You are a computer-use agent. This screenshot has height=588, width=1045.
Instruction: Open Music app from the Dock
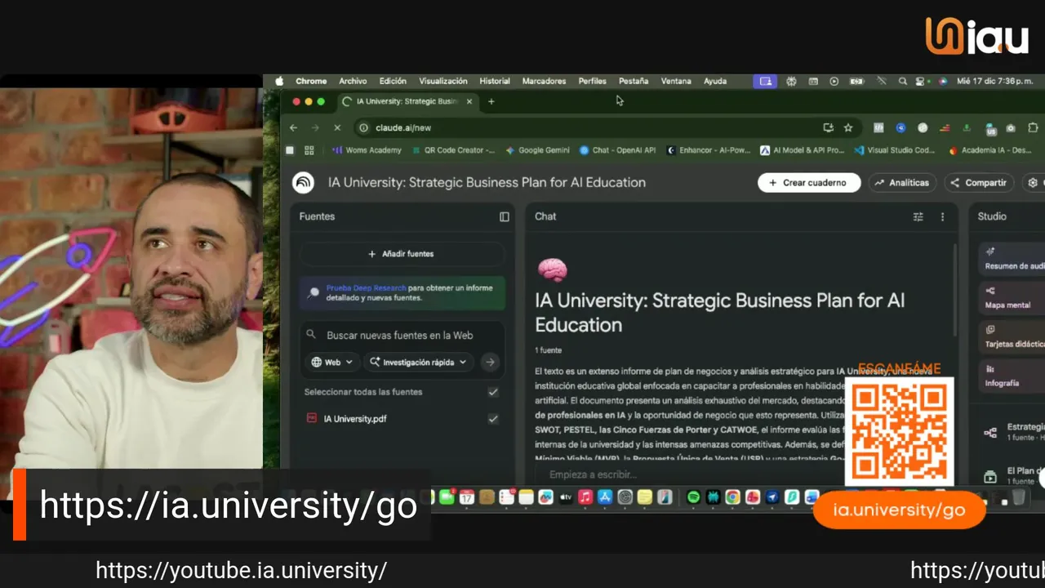(x=585, y=497)
